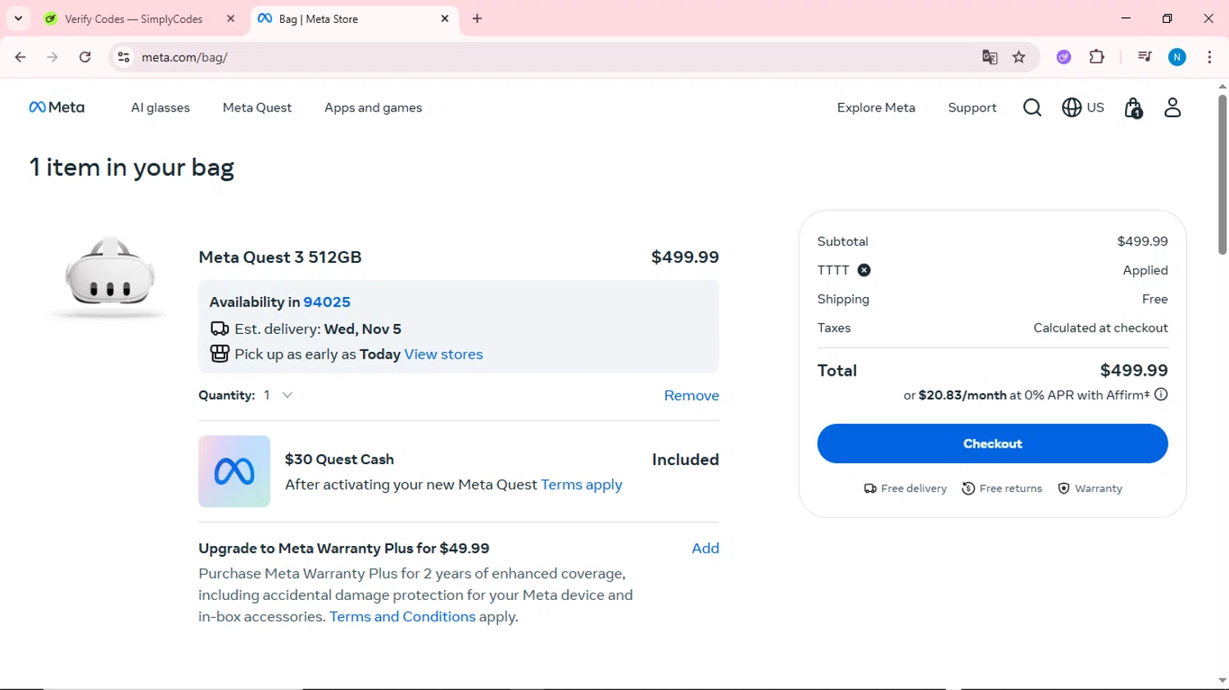Viewport: 1229px width, 690px height.
Task: View site information icon in address bar
Action: click(124, 57)
